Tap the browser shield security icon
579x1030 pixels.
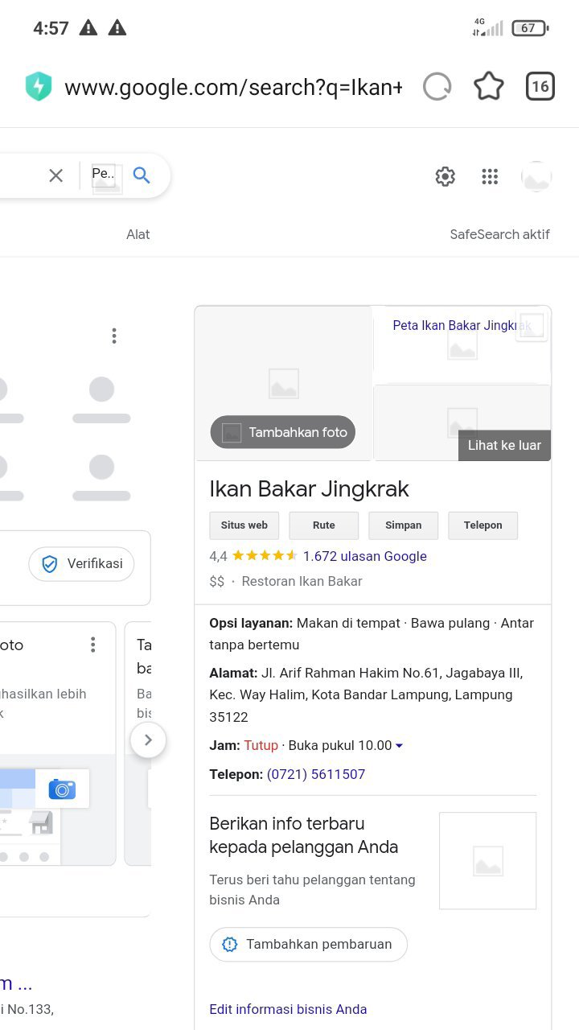tap(39, 87)
